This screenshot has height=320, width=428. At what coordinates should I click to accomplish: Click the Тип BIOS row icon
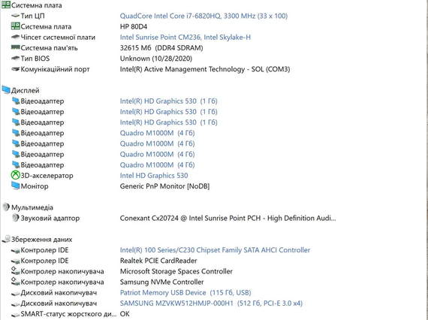[x=15, y=58]
